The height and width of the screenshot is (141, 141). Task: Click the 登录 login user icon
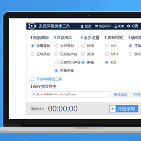82,26
